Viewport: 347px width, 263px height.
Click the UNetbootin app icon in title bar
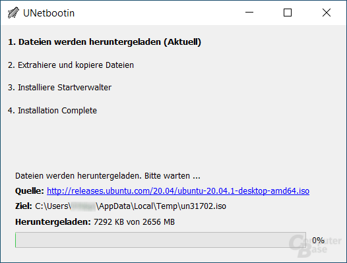click(13, 13)
